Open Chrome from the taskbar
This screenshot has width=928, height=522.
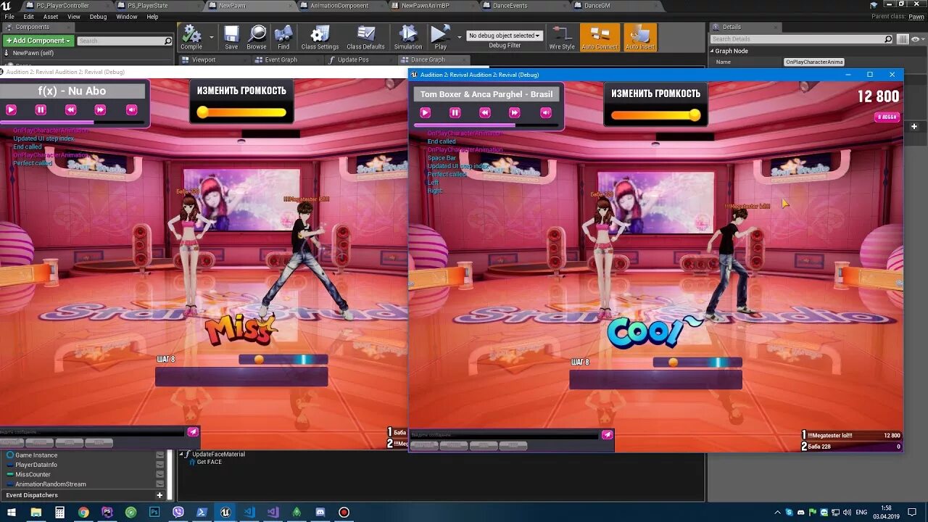(83, 512)
